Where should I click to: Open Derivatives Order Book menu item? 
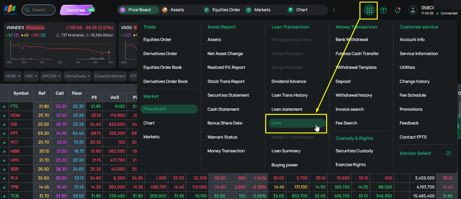pyautogui.click(x=166, y=81)
